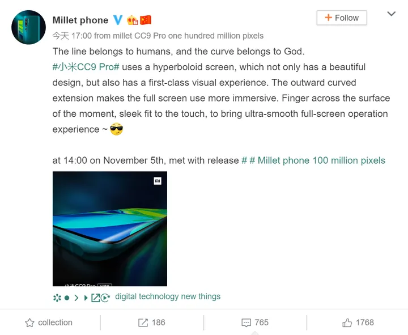Open the CC9 Pro curved screen image

(110, 228)
